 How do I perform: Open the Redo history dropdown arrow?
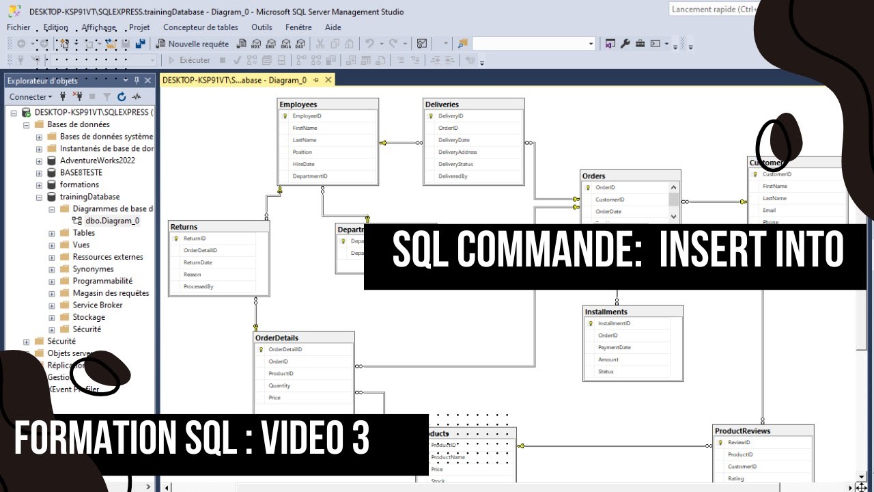click(x=405, y=44)
